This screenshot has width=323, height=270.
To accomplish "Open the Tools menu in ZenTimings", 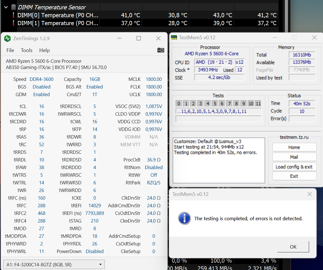I will 27,50.
